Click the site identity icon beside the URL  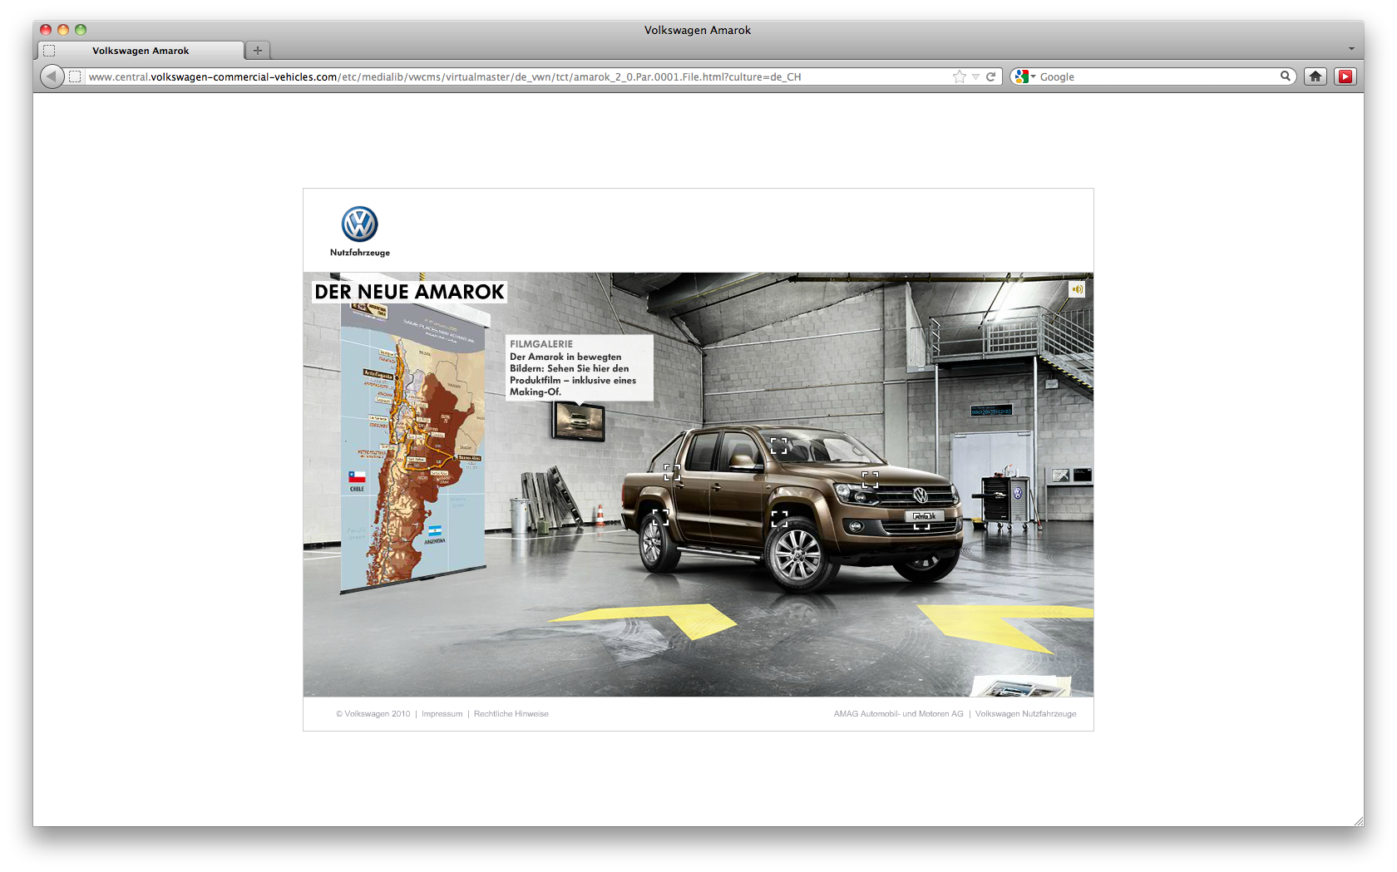pyautogui.click(x=75, y=76)
